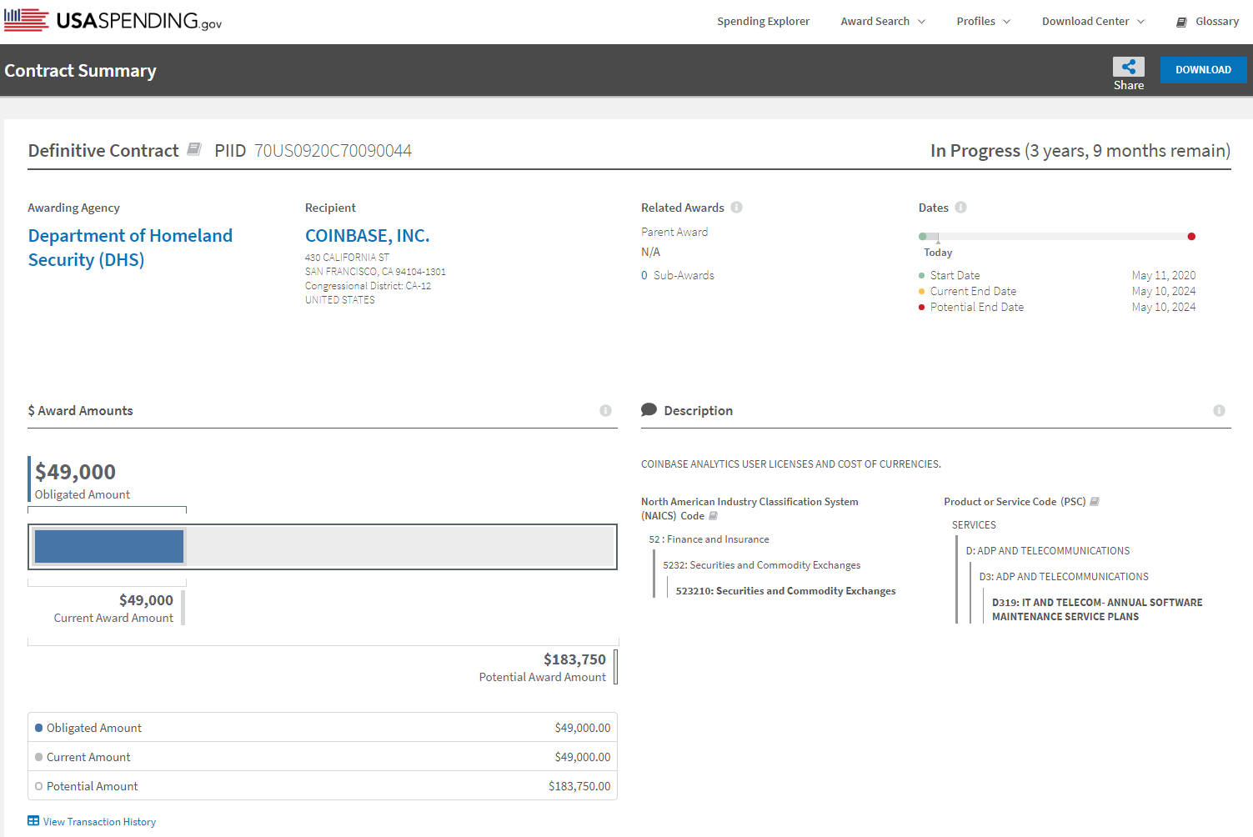Click the info icon beside Related Awards

pyautogui.click(x=737, y=208)
